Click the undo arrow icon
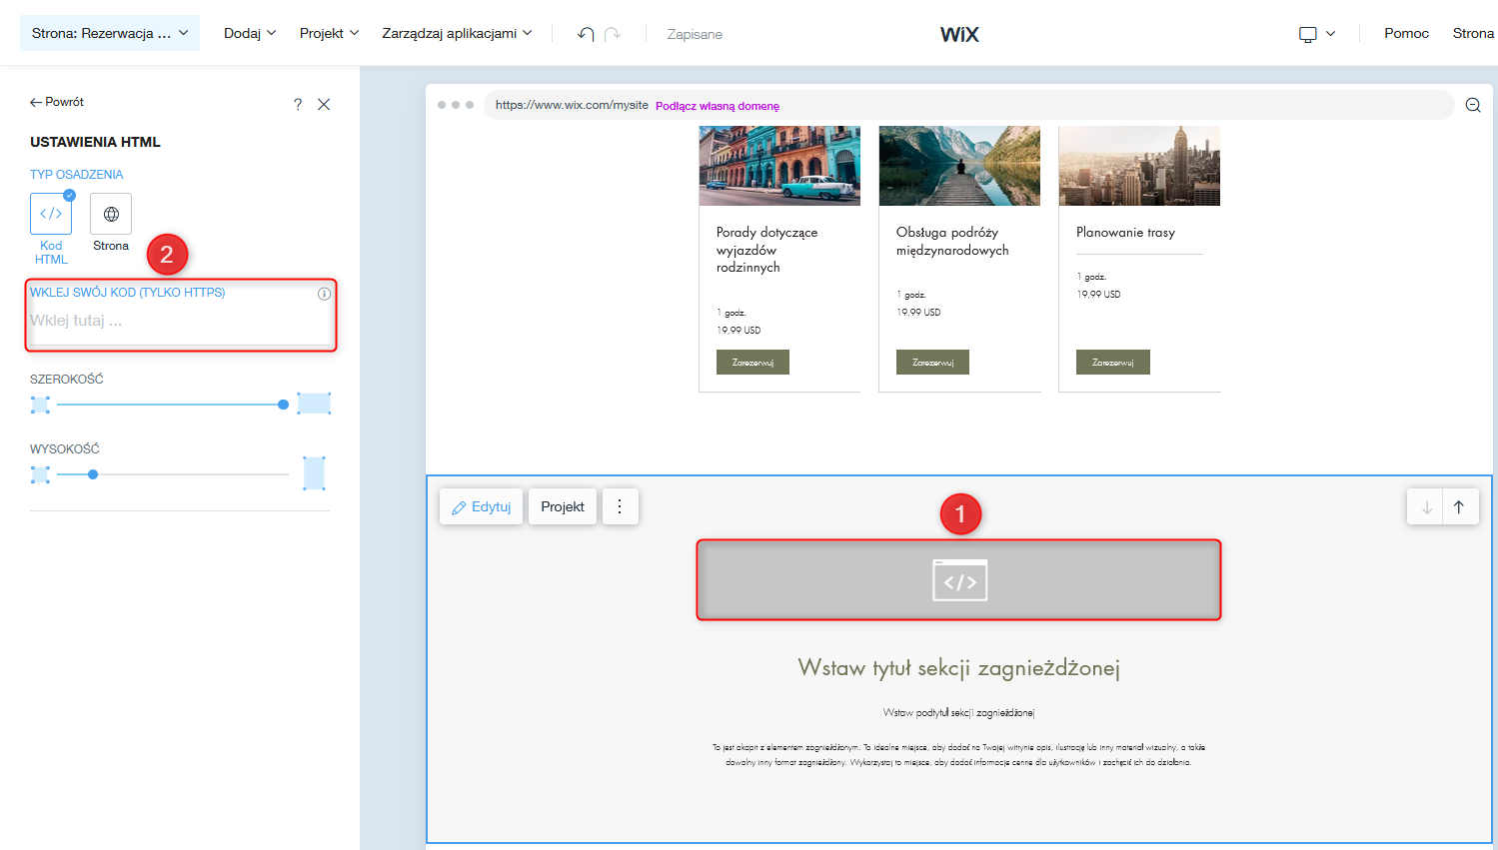Screen dimensions: 1498x850 click(x=586, y=34)
